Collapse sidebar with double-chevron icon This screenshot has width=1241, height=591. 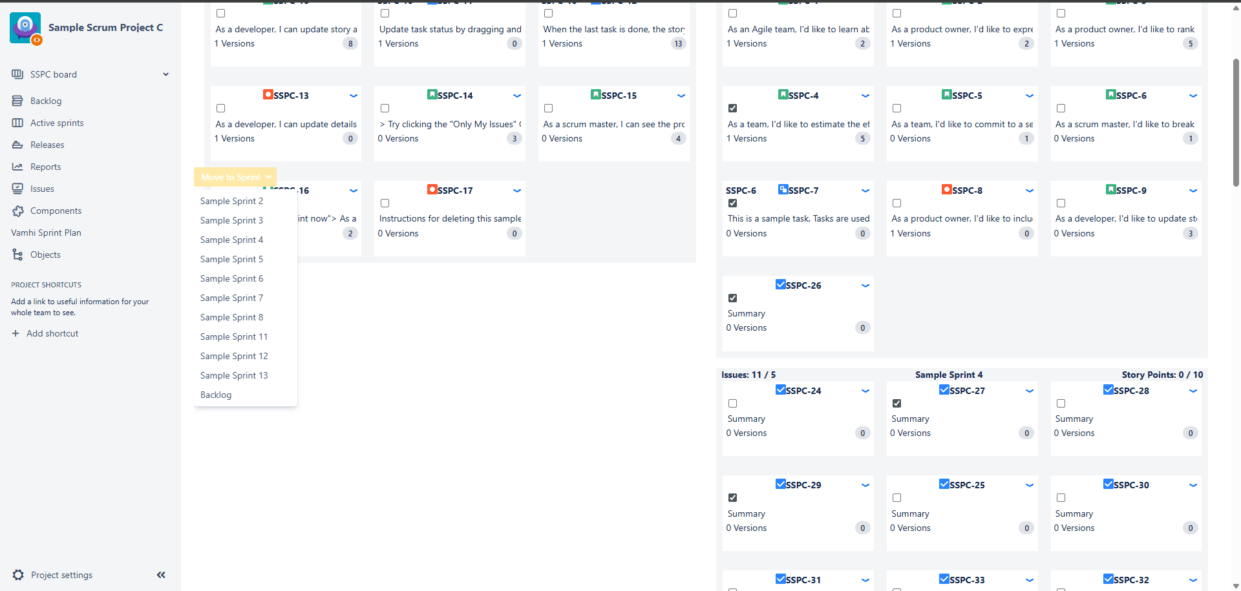161,575
